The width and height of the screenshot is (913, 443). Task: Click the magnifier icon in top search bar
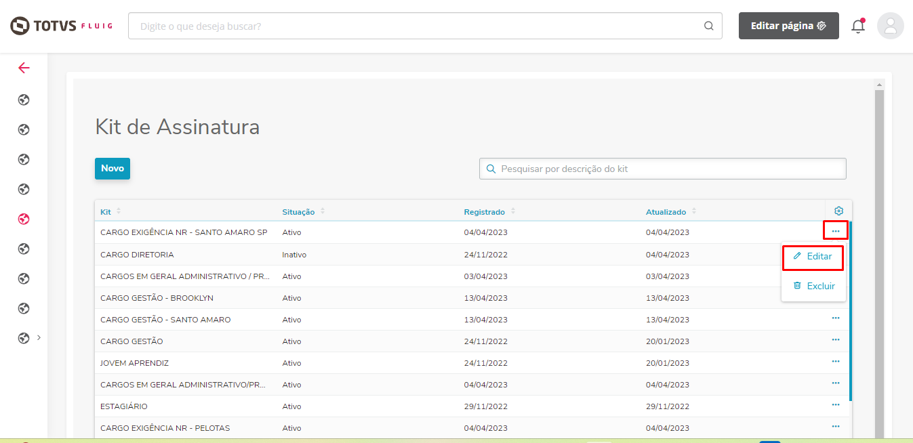tap(708, 26)
